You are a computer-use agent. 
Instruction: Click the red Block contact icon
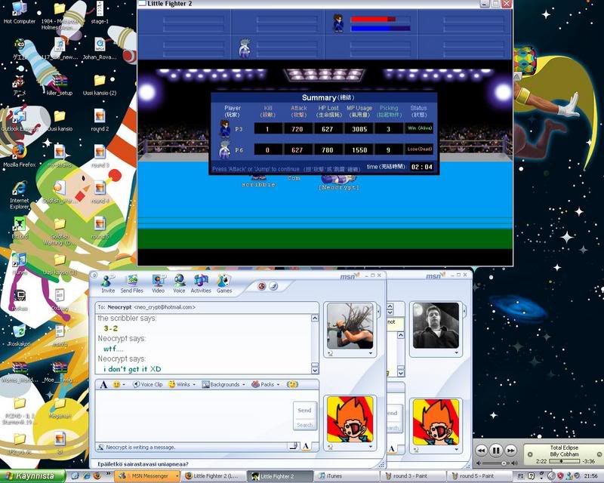[262, 286]
